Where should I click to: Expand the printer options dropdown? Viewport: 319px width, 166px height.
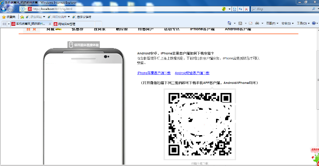(x=262, y=23)
